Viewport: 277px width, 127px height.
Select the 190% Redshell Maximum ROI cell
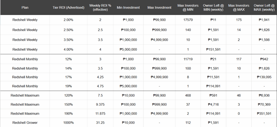click(68, 113)
